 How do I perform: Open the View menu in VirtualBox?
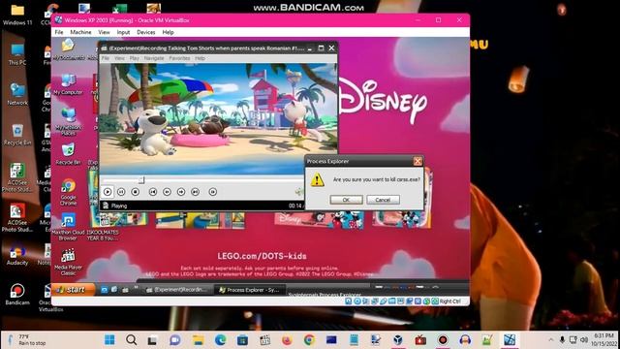(x=104, y=32)
